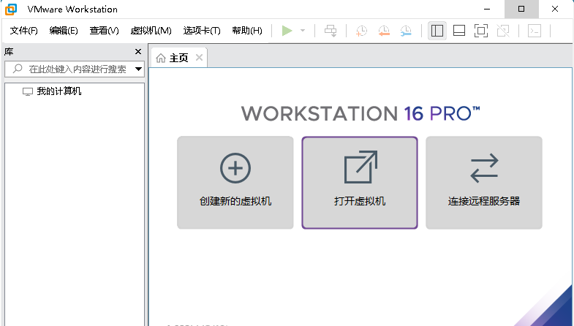The height and width of the screenshot is (326, 574).
Task: Click the full screen mode icon
Action: coord(481,31)
